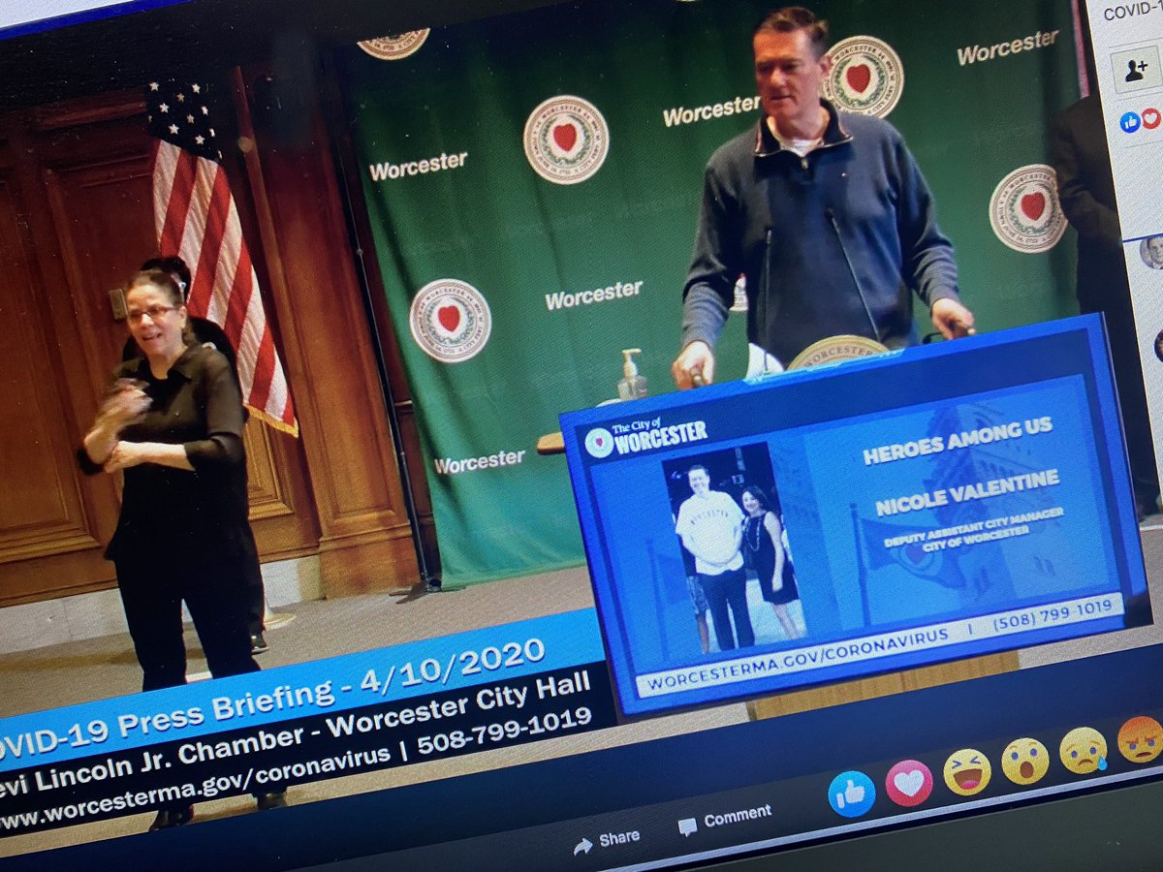React with the Sad crying emoji
The width and height of the screenshot is (1163, 872).
tap(1083, 751)
